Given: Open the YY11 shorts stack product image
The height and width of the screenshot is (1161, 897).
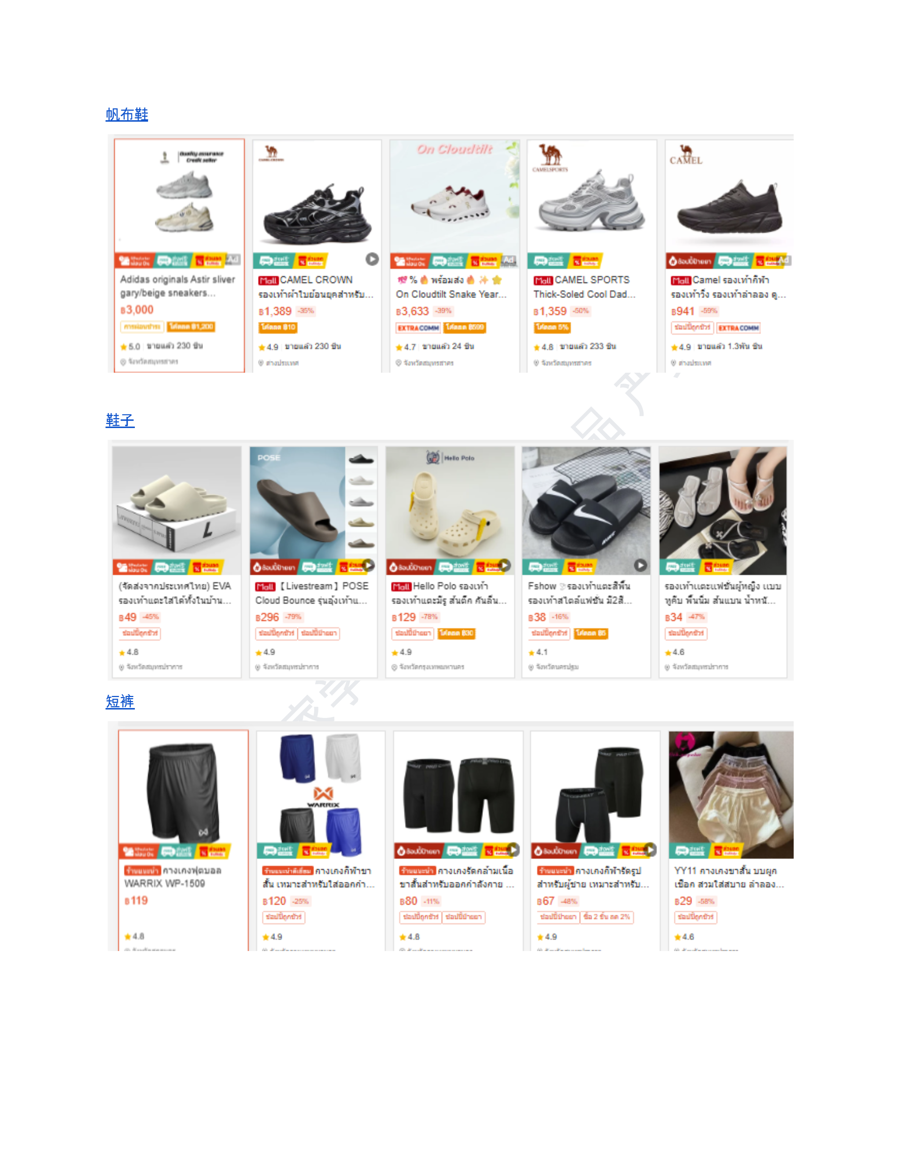Looking at the screenshot, I should (731, 795).
